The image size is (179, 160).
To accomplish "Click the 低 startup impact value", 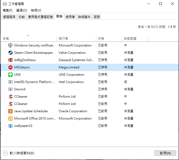I will tap(126, 82).
